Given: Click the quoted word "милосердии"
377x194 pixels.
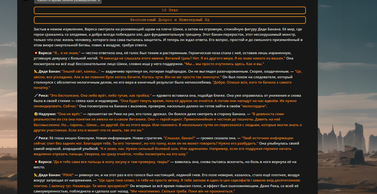Looking at the screenshot, I should click(254, 106).
